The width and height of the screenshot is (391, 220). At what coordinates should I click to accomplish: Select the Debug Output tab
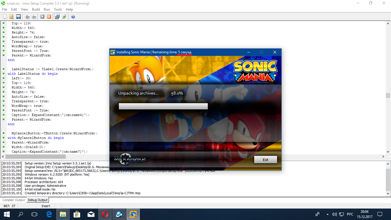(37, 200)
